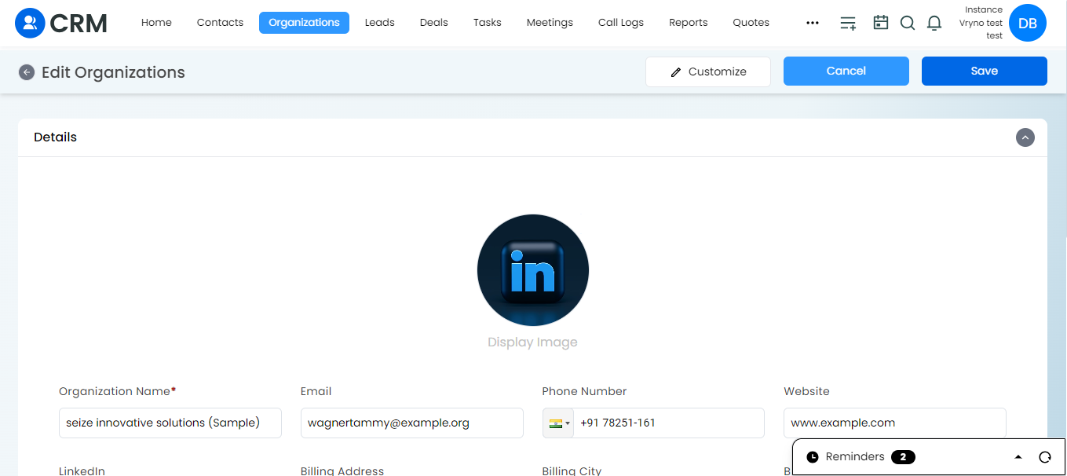Click the CRM logo icon
Screen dimensions: 1067x476
(30, 23)
